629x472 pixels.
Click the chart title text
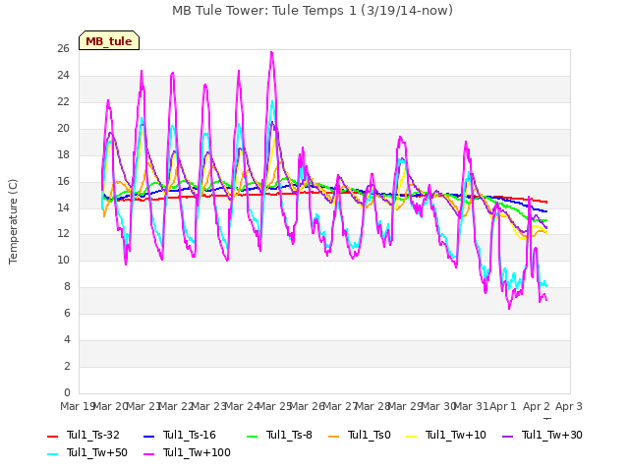point(313,11)
